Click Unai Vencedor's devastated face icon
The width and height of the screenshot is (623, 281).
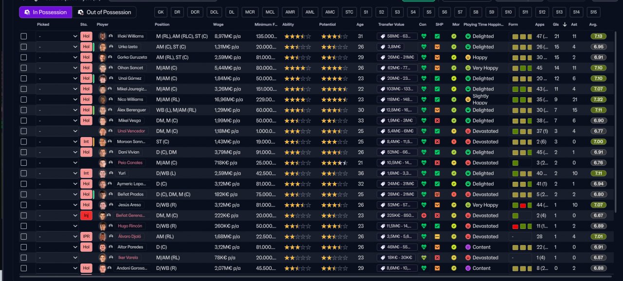coord(468,131)
